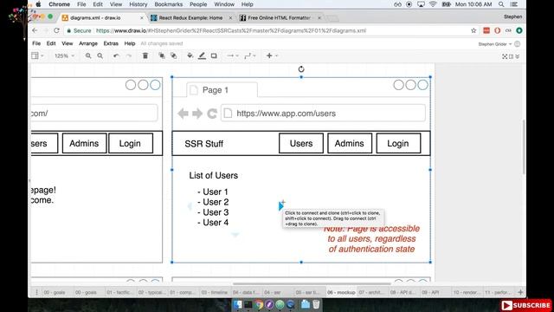Open Trash from the Dock
Screen dimensions: 554x312
coord(316,304)
